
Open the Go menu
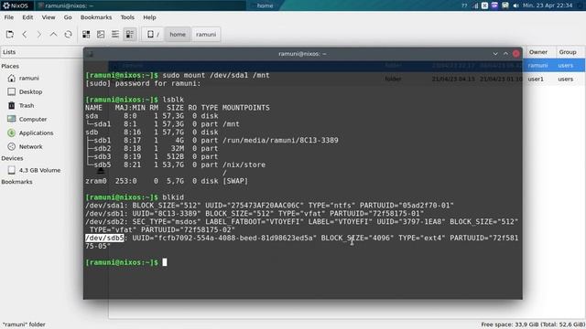click(68, 17)
